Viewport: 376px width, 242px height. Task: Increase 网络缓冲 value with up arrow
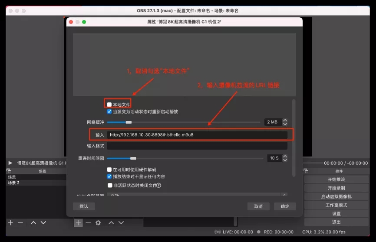coord(285,120)
